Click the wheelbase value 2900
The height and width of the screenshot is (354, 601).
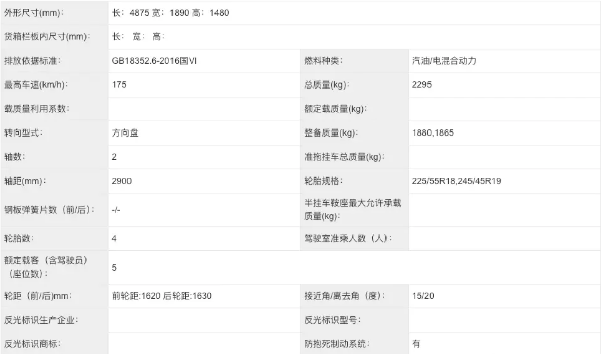tap(121, 181)
